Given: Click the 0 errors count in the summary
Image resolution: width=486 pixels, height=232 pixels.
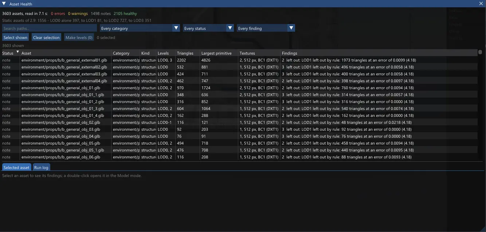Looking at the screenshot, I should [x=58, y=14].
